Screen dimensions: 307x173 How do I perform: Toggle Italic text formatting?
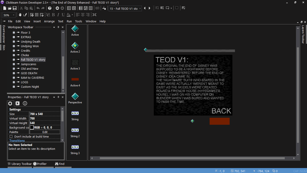click(58, 15)
